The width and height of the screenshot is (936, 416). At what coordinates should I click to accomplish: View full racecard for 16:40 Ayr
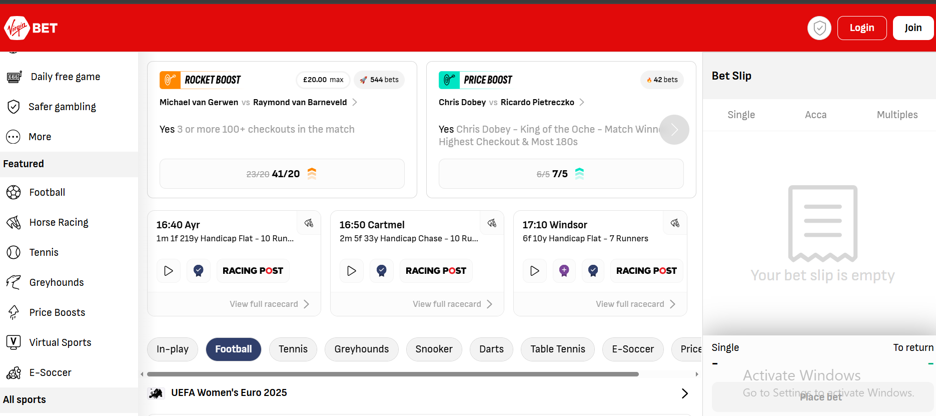point(270,304)
